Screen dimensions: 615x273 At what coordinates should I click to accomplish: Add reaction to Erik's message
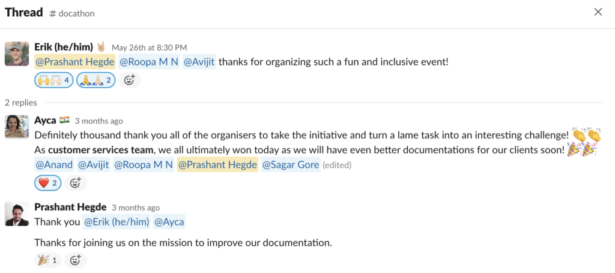[x=130, y=80]
